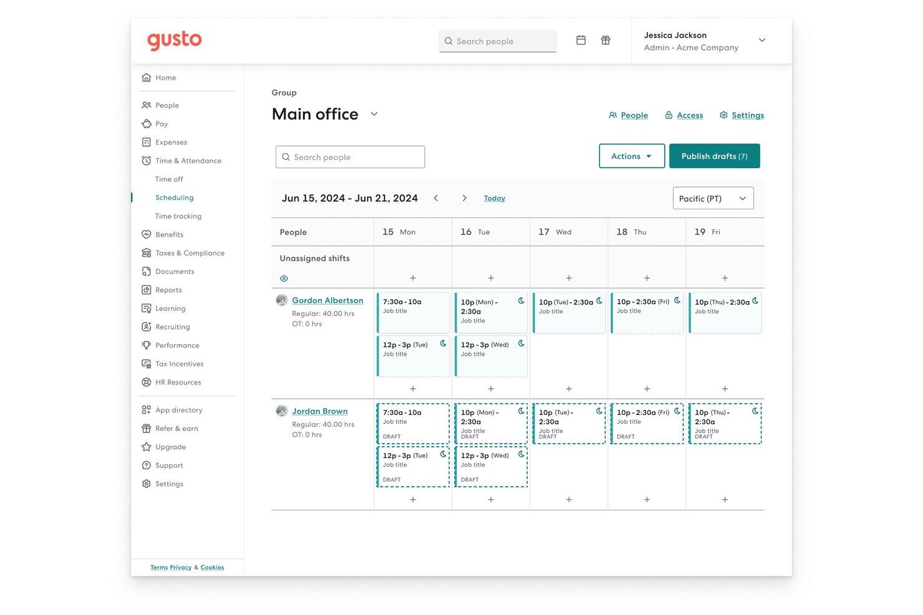Go to previous week with left chevron

[x=436, y=198]
